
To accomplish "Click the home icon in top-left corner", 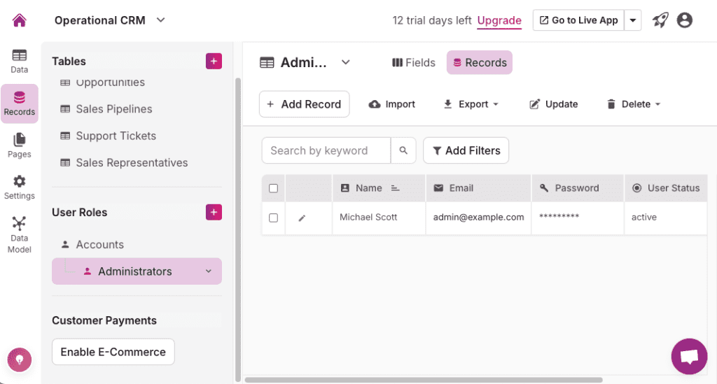I will 20,20.
